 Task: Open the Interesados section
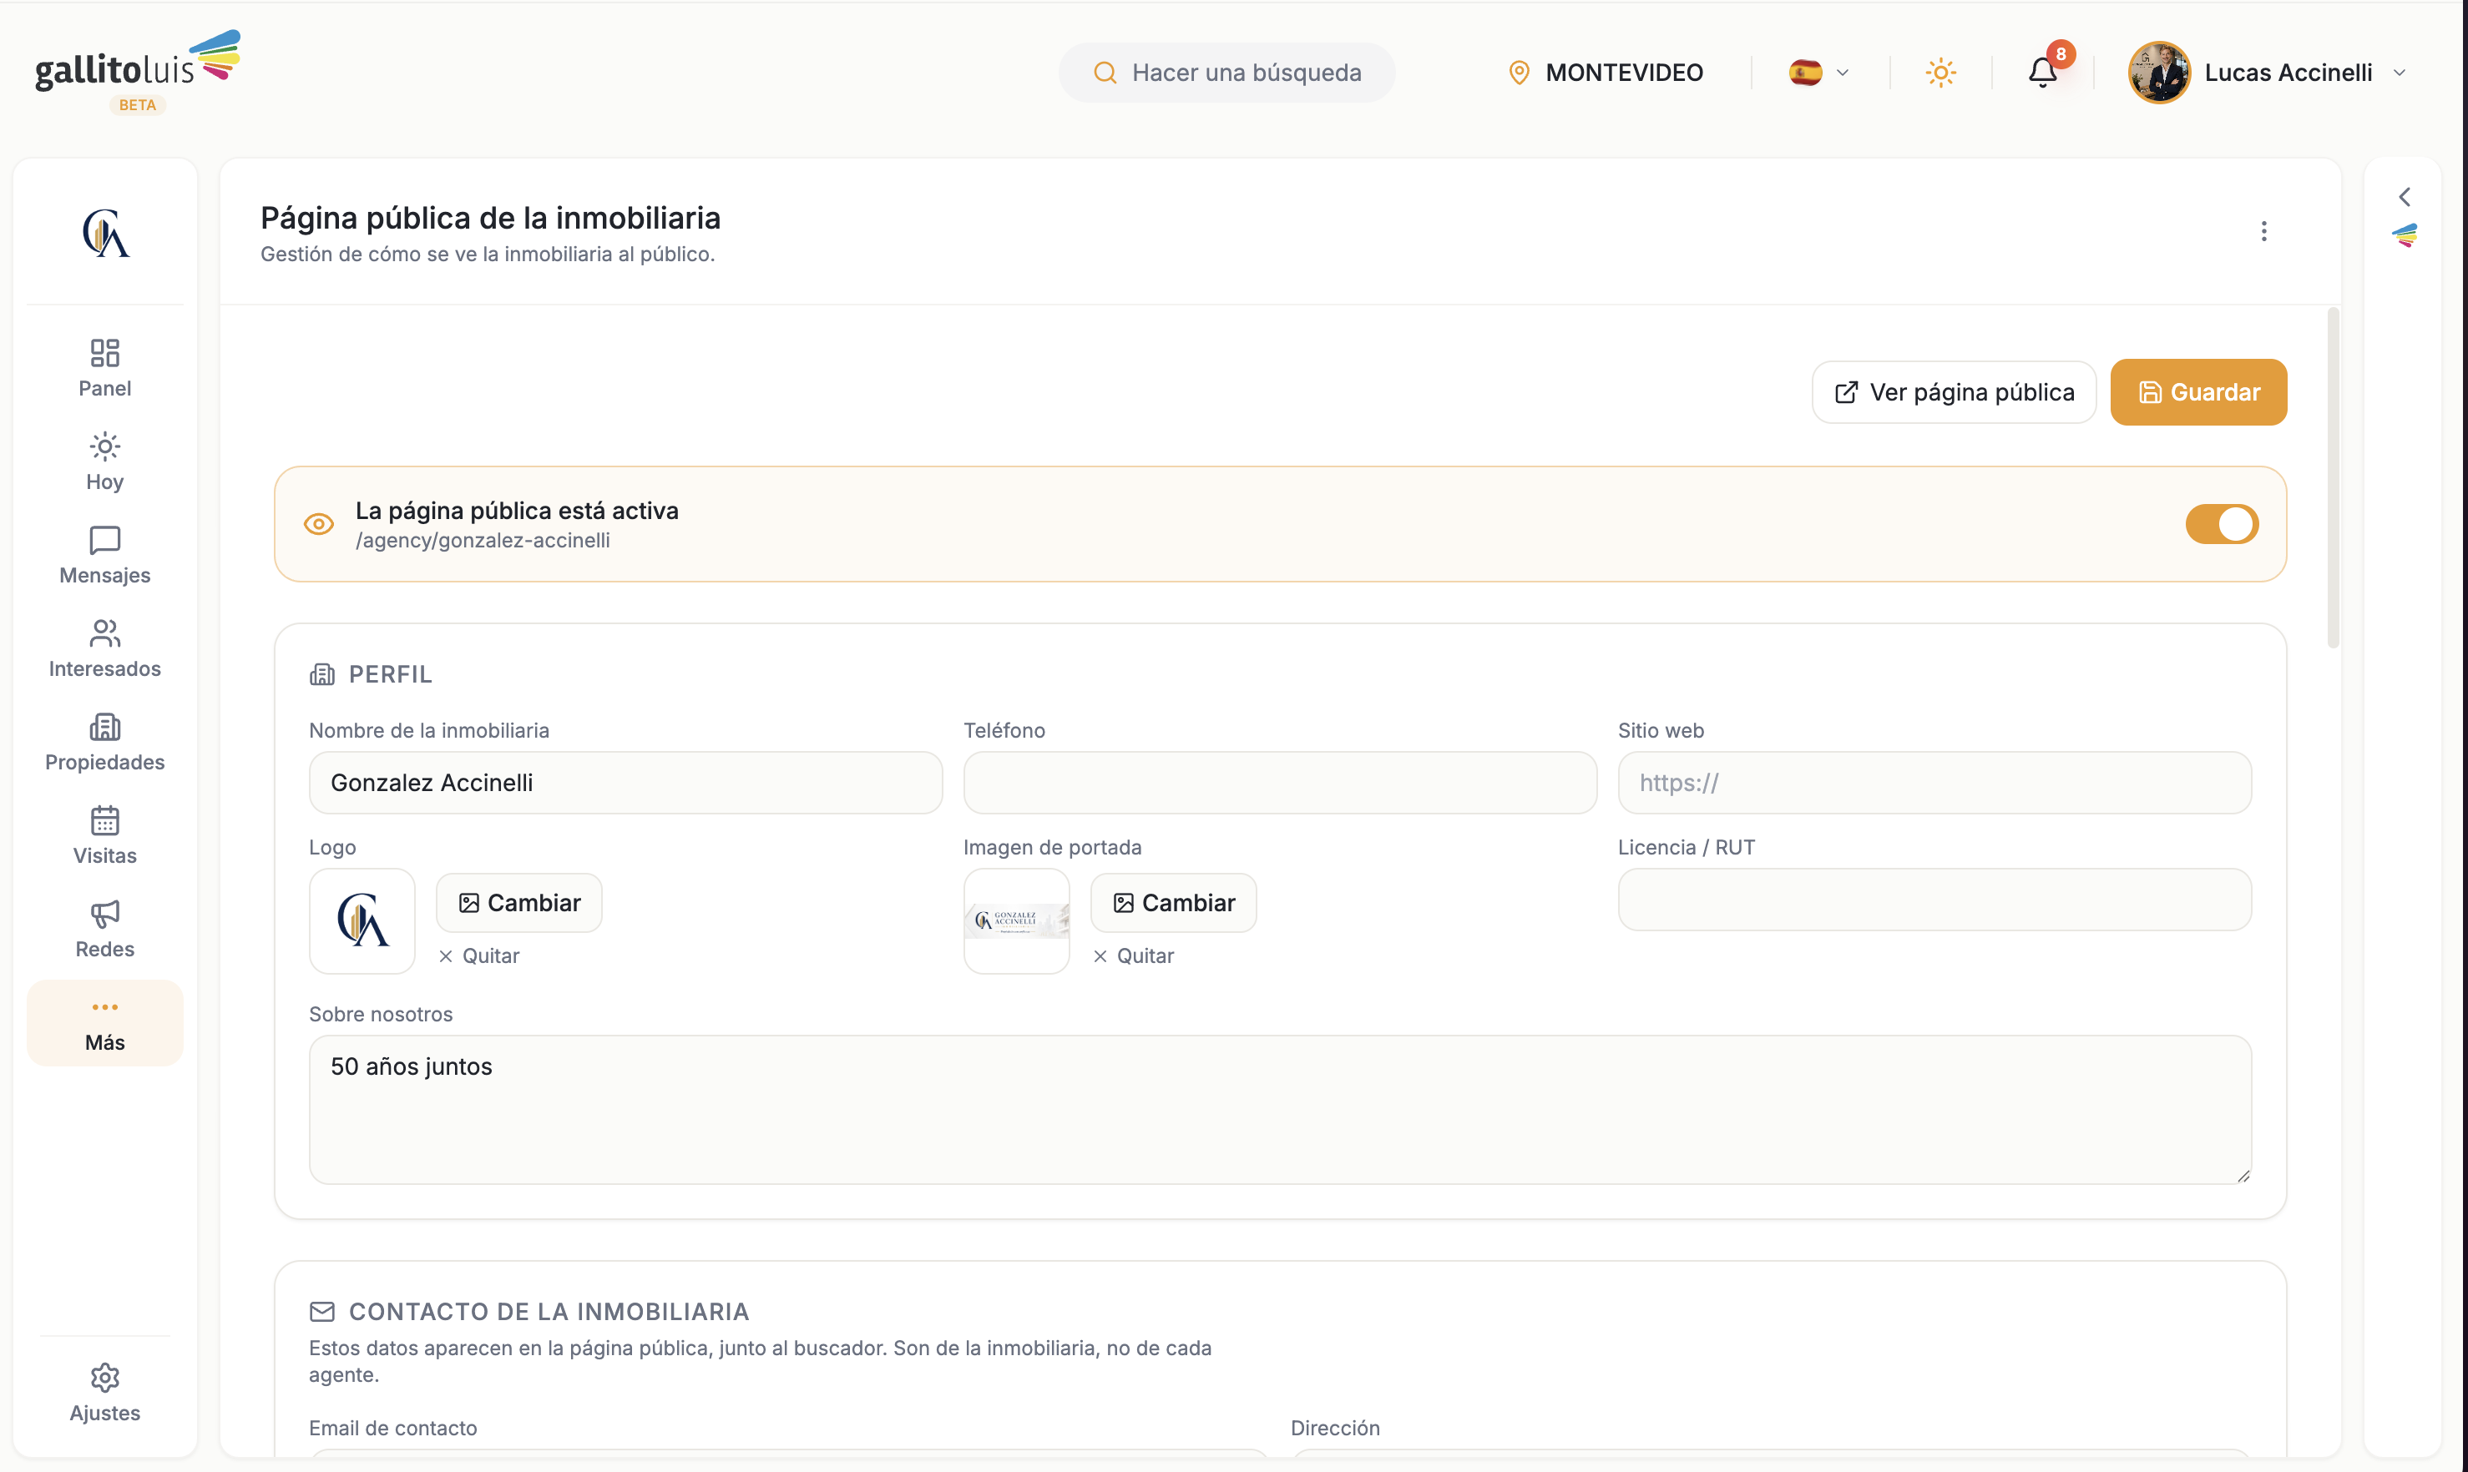[x=104, y=648]
